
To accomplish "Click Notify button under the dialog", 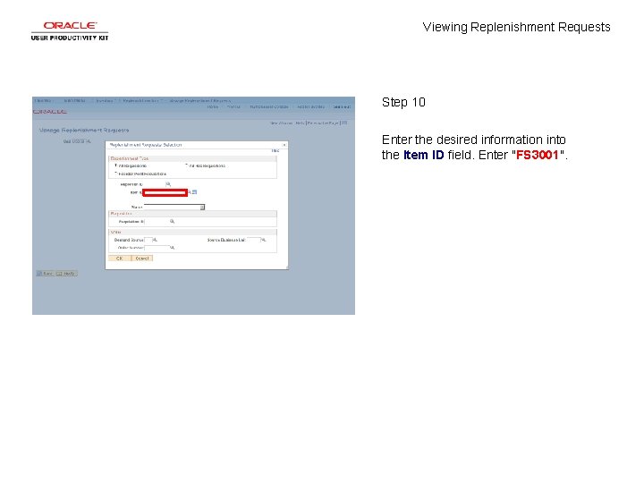I will tap(66, 274).
